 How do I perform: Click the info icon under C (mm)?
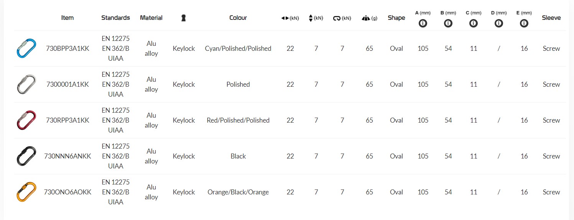(474, 23)
